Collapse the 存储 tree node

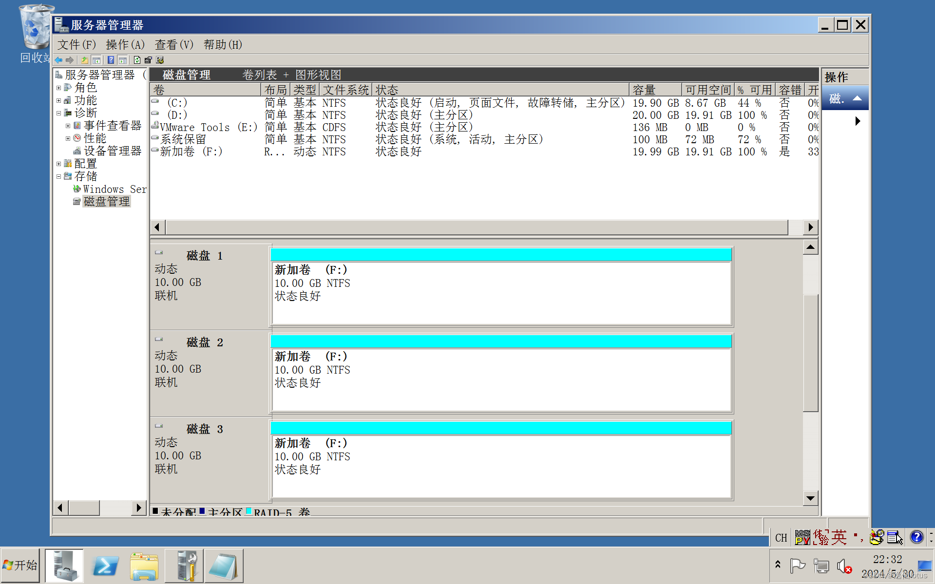(59, 177)
